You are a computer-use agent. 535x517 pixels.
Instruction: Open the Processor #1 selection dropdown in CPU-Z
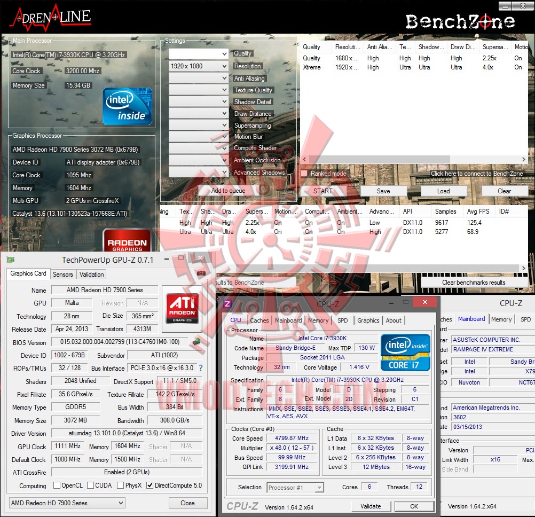coord(295,487)
